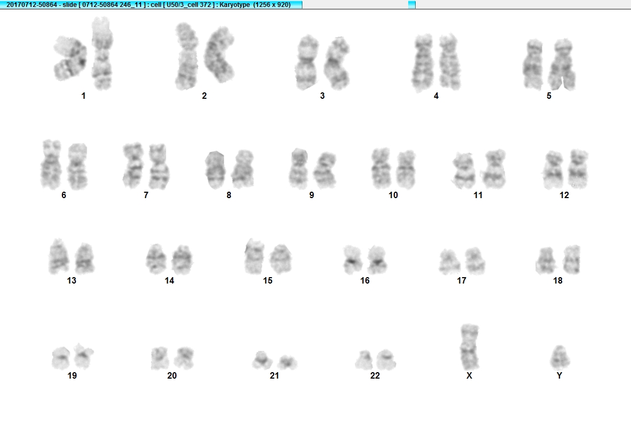Click the label '17'
The image size is (631, 432).
461,280
